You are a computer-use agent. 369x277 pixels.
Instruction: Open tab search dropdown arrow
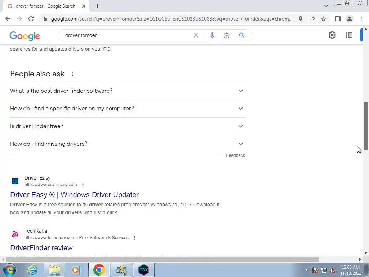click(x=326, y=6)
